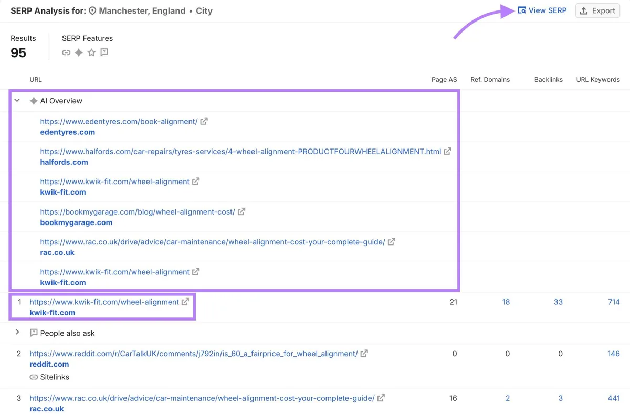Open external link icon for halfords 4-wheel-alignment URL
The height and width of the screenshot is (416, 630).
pos(448,151)
